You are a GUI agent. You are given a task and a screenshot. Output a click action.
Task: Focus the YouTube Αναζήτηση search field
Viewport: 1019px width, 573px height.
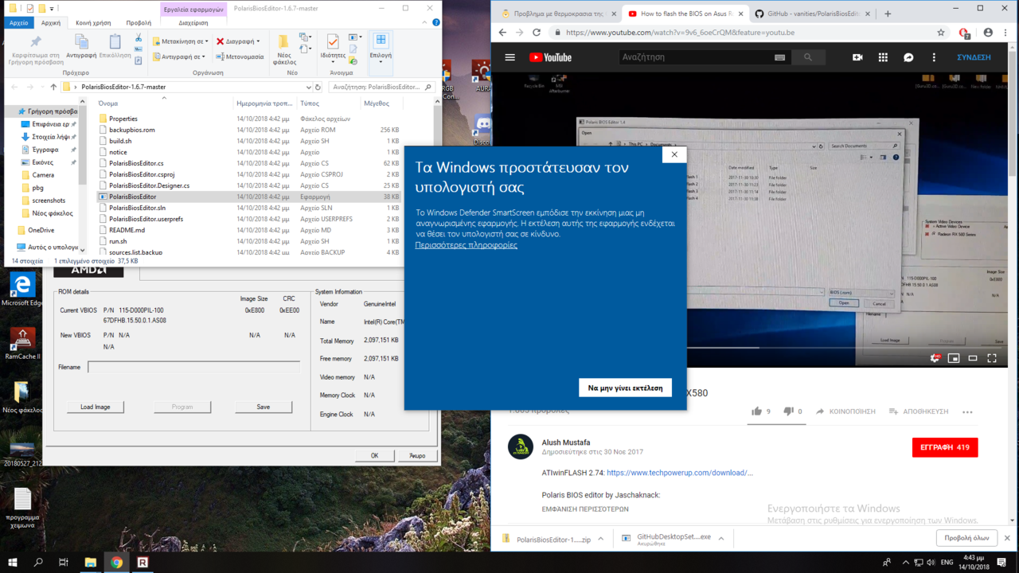[x=696, y=57]
